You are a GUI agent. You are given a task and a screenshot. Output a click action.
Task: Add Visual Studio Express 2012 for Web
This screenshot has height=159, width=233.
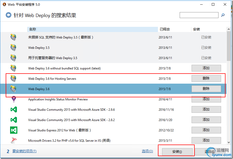point(206,130)
